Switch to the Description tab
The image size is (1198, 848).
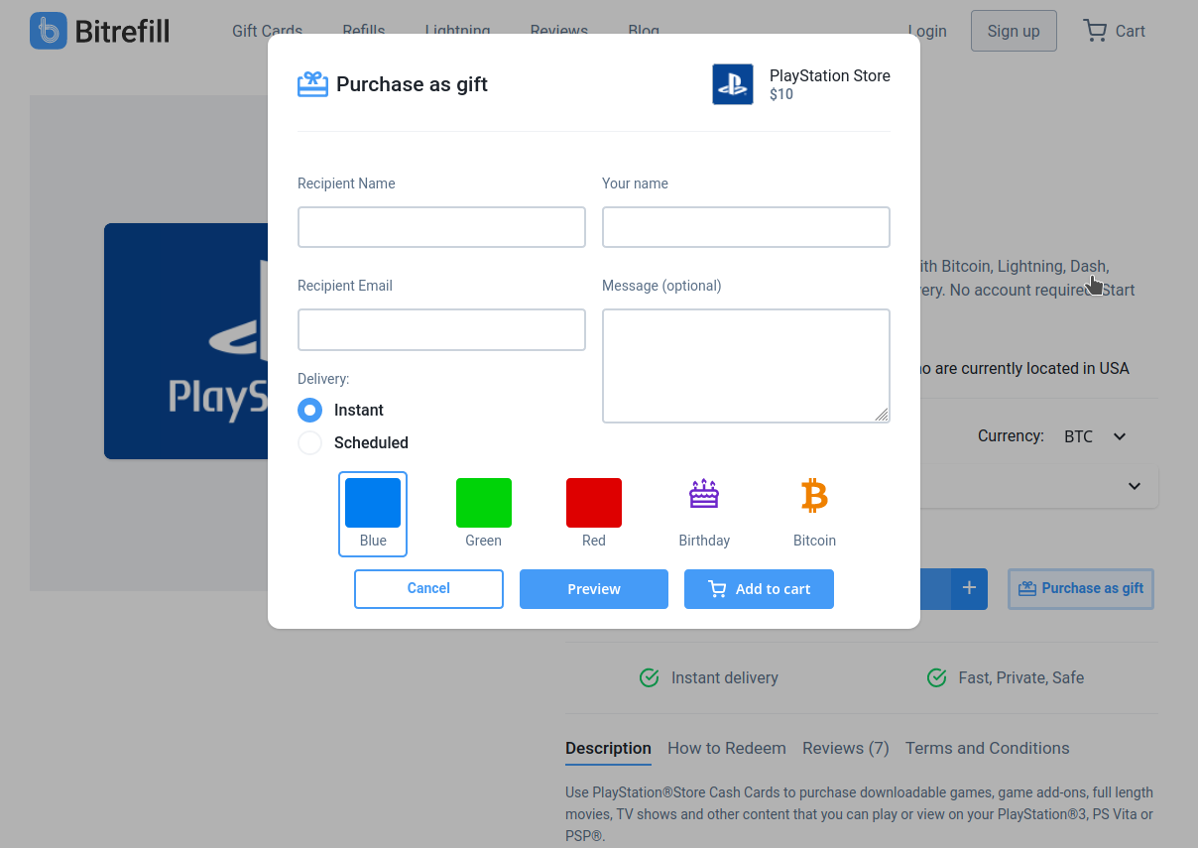[608, 748]
